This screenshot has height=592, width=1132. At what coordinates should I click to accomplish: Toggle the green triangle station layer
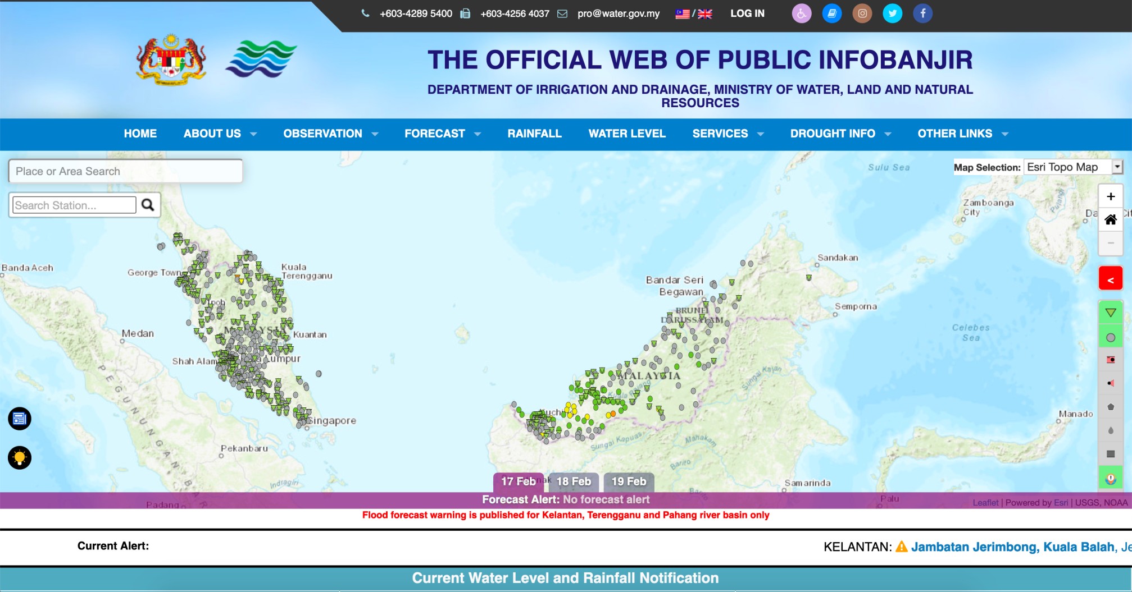click(1110, 313)
